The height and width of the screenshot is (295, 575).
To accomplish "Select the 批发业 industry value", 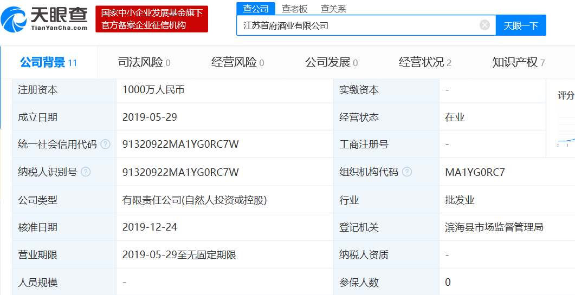I will point(460,200).
